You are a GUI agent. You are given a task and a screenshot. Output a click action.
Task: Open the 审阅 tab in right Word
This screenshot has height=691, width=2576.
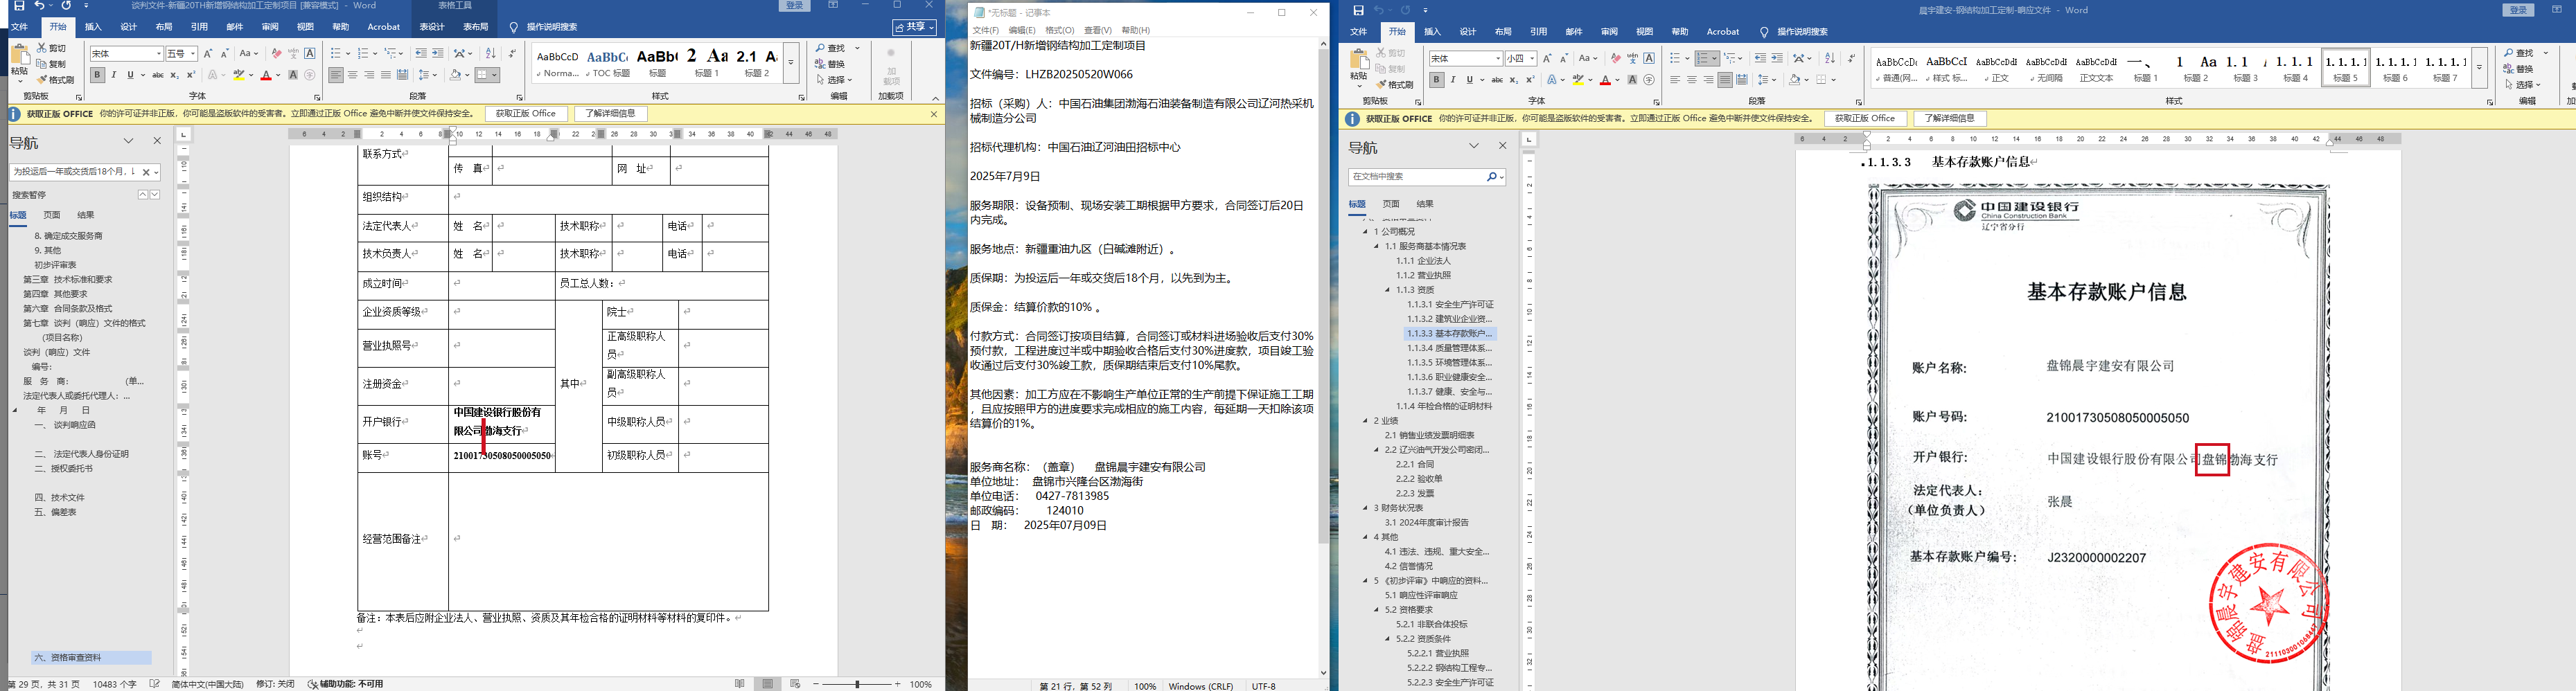click(1609, 32)
